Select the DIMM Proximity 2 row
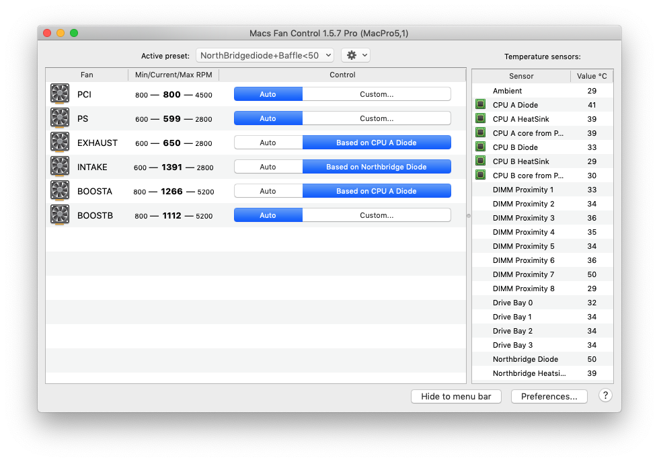Viewport: 659px width, 462px height. click(543, 204)
